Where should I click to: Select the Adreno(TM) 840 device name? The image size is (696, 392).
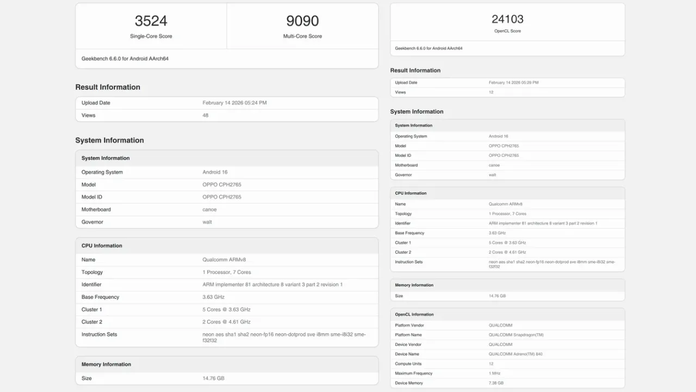[x=515, y=354]
